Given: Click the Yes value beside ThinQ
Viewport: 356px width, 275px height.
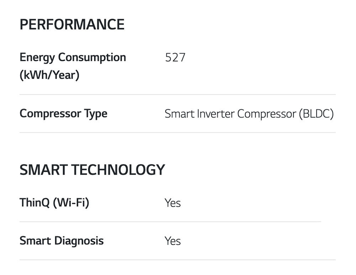Looking at the screenshot, I should coord(173,203).
